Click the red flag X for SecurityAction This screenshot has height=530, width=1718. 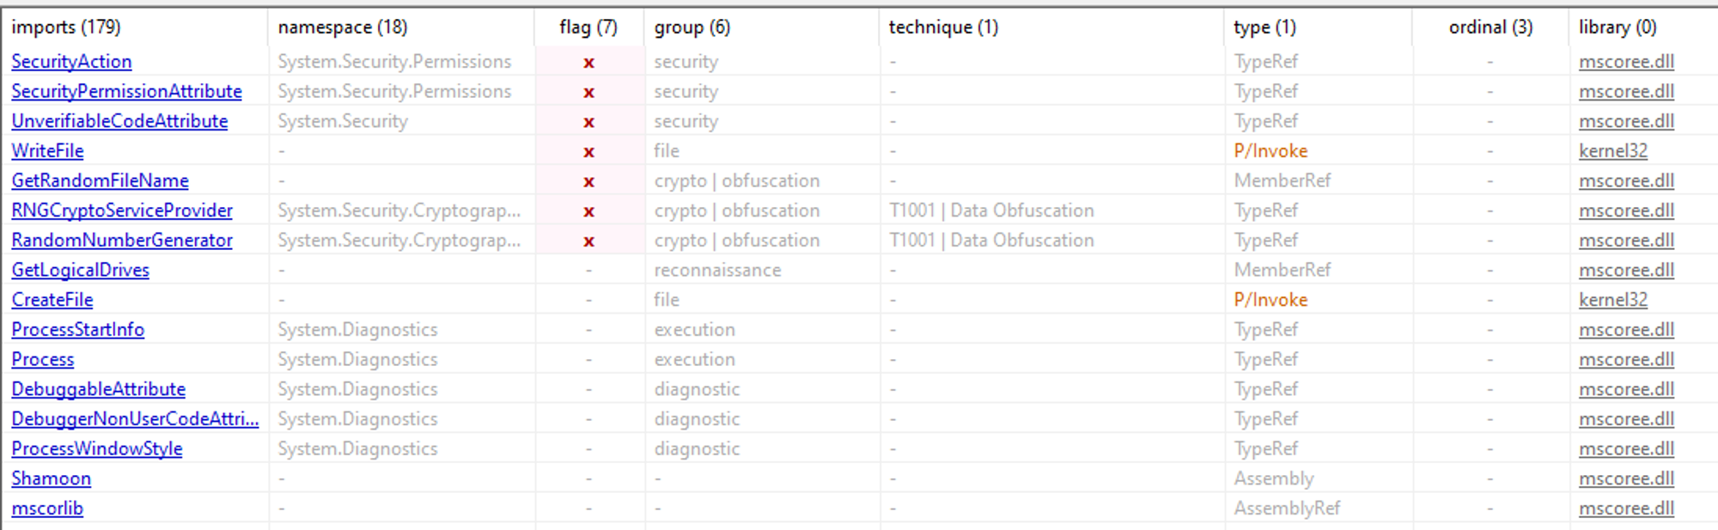588,63
